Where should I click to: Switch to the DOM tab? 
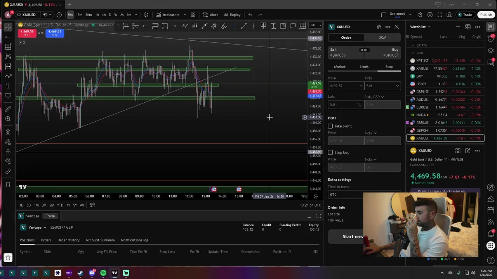[382, 38]
